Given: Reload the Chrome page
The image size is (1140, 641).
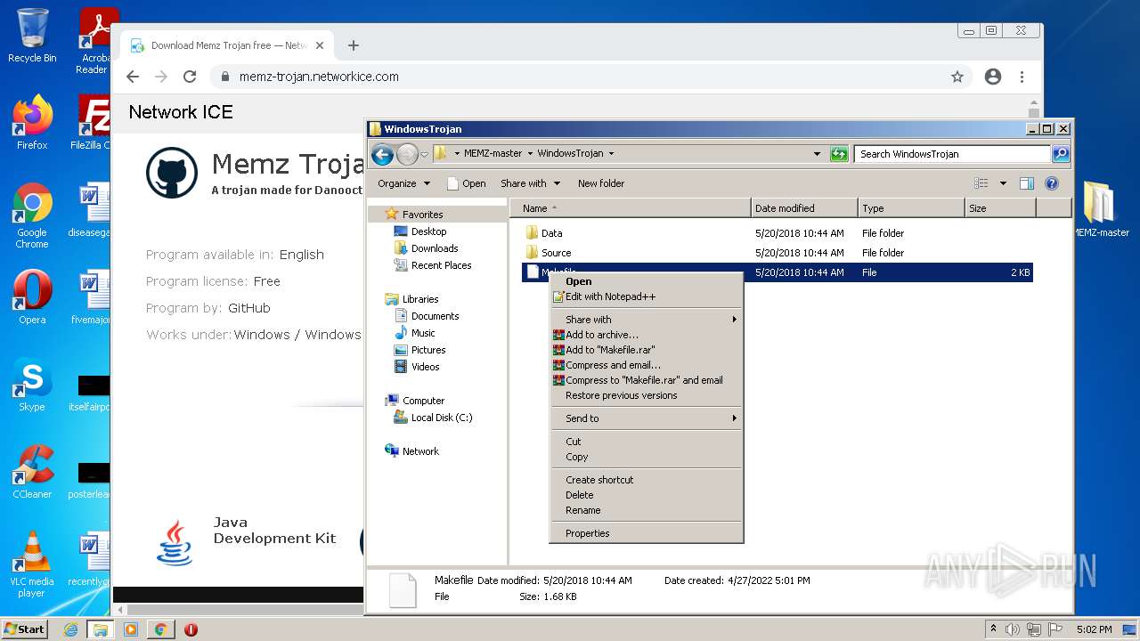Looking at the screenshot, I should [x=190, y=77].
